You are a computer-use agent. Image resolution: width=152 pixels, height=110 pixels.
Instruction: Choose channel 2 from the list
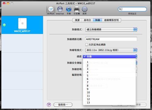pyautogui.click(x=109, y=65)
